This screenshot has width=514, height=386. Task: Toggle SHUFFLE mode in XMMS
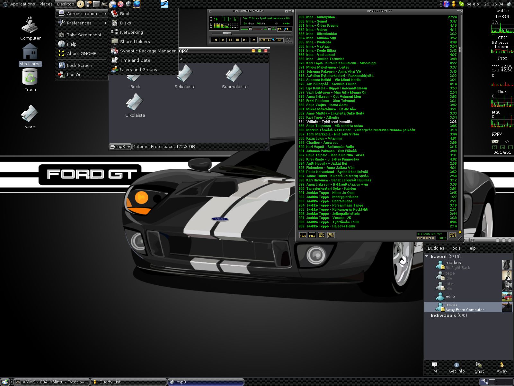tap(266, 40)
